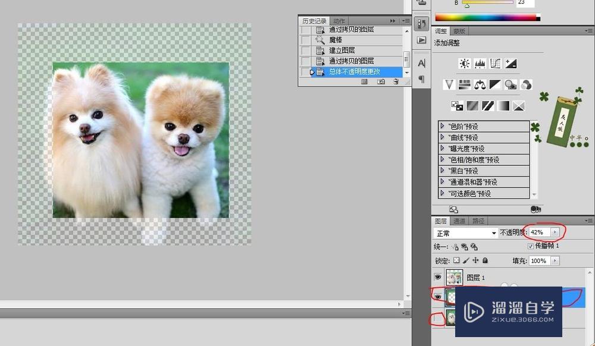Delete current history state with trash icon

coord(396,82)
